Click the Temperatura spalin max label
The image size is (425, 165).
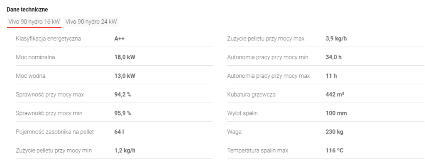click(257, 151)
